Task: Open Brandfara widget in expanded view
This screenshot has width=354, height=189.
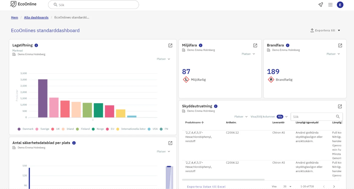Action: coord(340,45)
